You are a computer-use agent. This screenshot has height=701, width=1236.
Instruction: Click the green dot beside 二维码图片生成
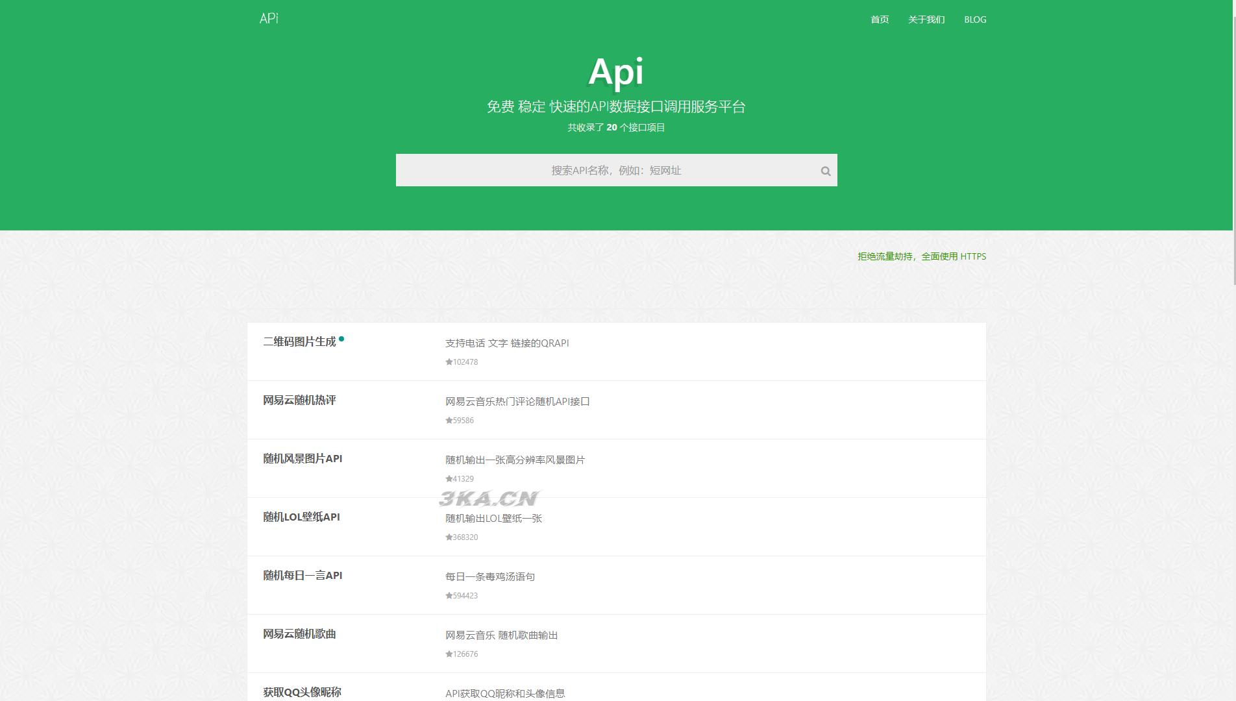[x=341, y=339]
